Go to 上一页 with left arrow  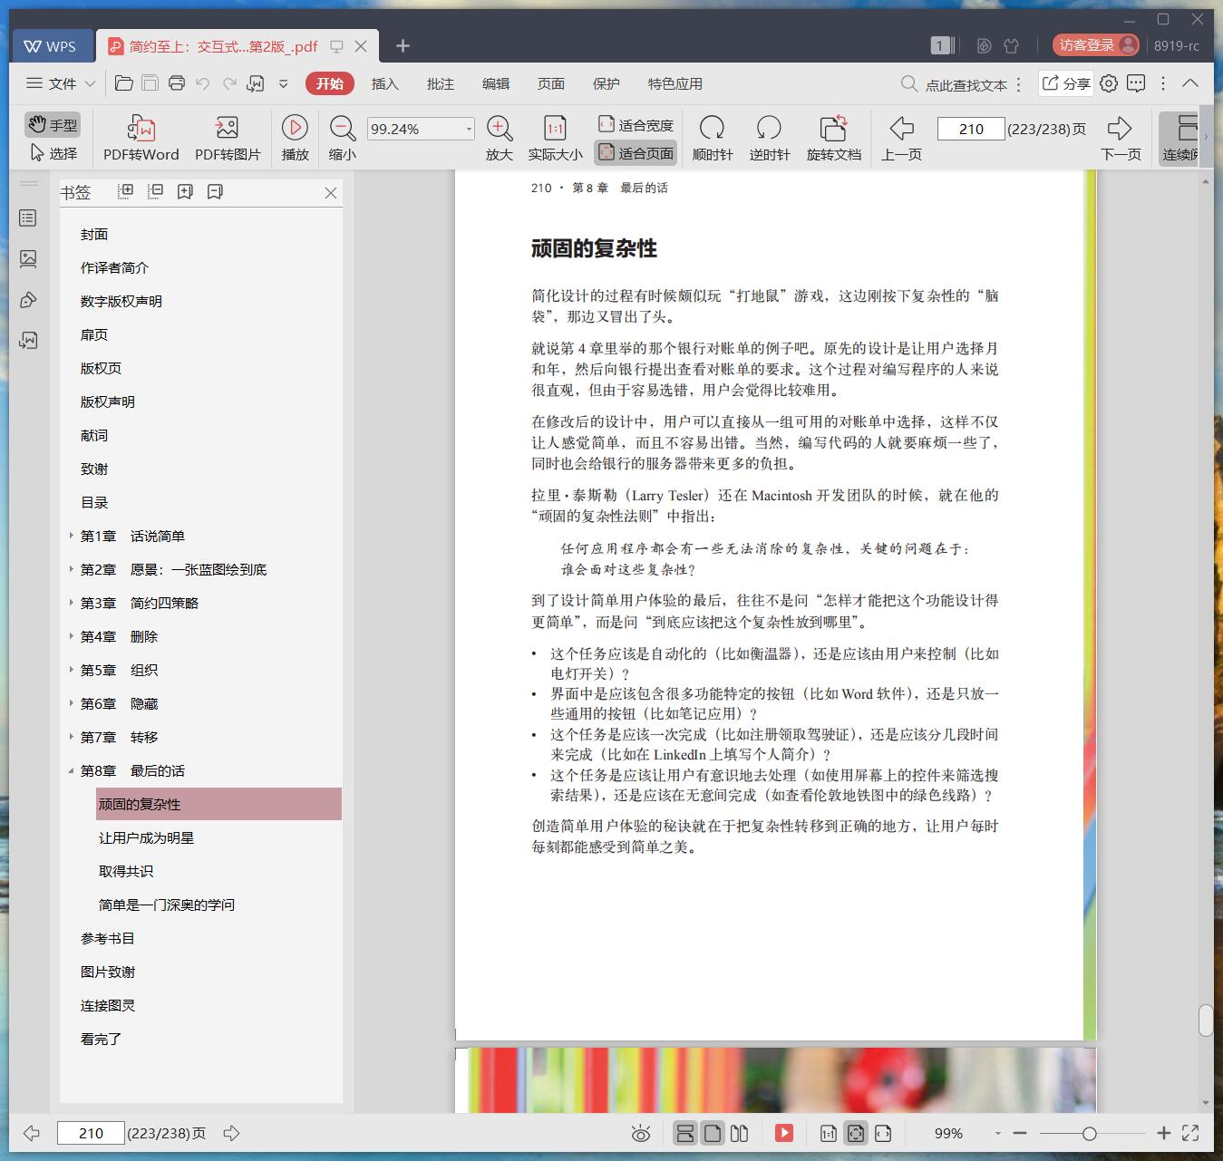pos(901,128)
